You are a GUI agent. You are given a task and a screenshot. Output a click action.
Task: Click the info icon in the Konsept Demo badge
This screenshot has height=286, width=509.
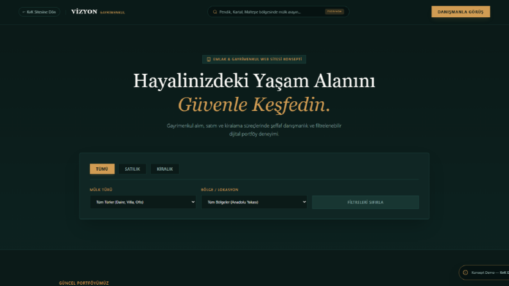465,273
